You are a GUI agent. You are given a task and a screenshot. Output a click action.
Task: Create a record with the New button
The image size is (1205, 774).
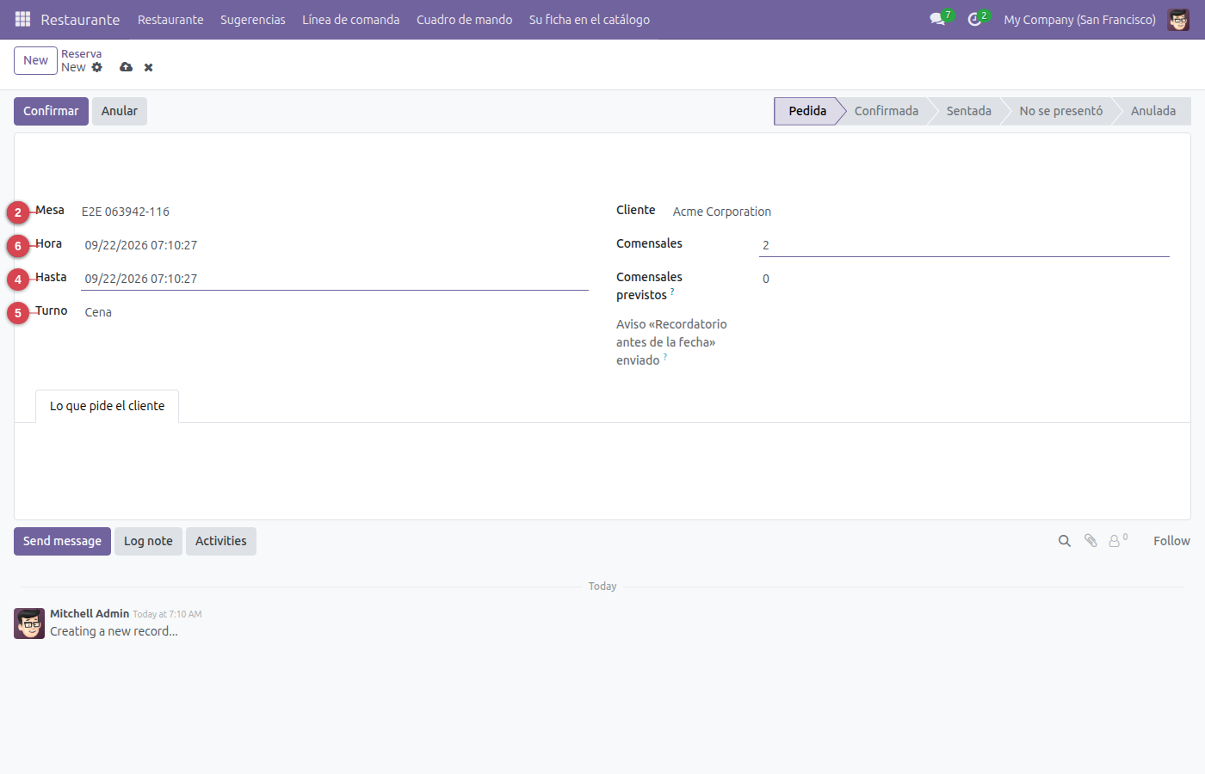35,60
